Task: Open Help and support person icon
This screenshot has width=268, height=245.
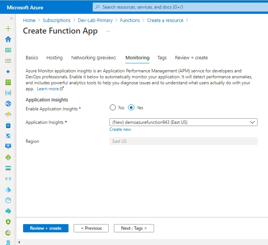Action: tap(8, 243)
